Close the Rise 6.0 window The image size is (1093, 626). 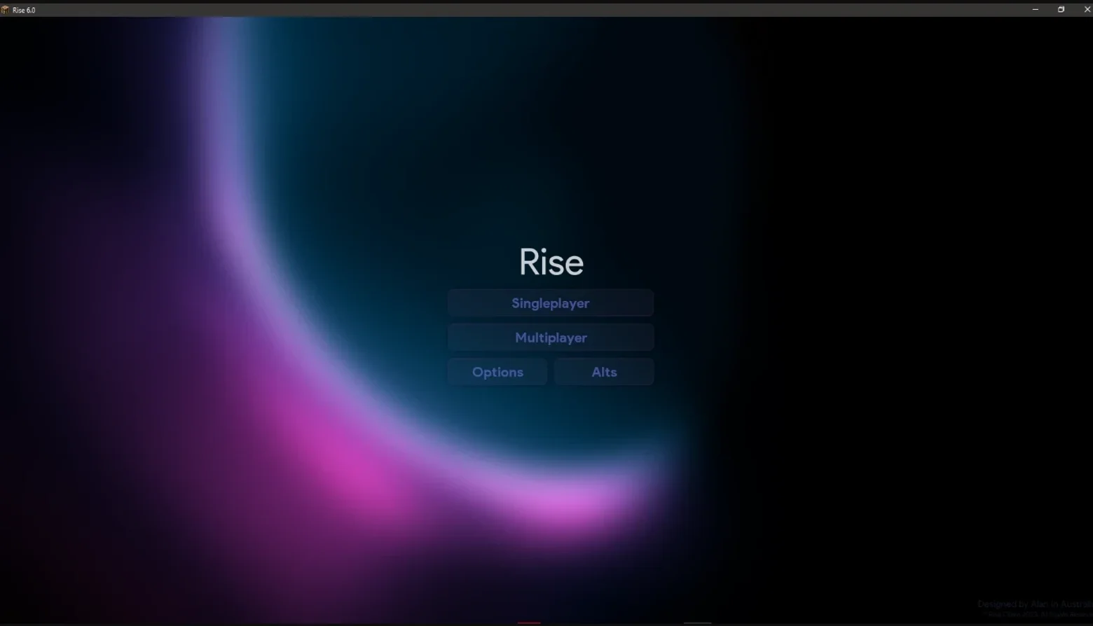coord(1087,10)
